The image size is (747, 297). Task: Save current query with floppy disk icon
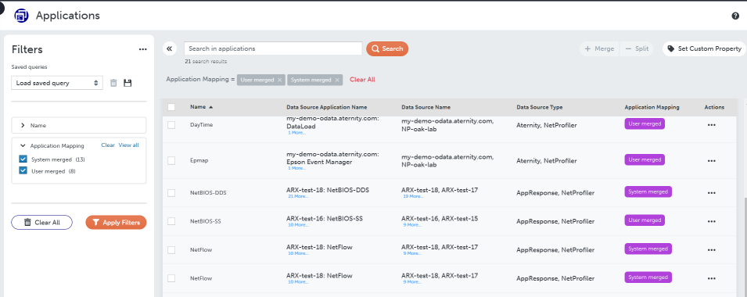point(127,83)
